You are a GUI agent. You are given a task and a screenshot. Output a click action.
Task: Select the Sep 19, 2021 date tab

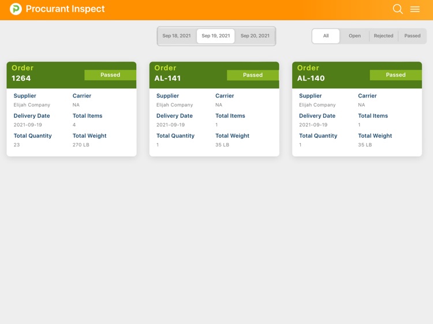[216, 36]
